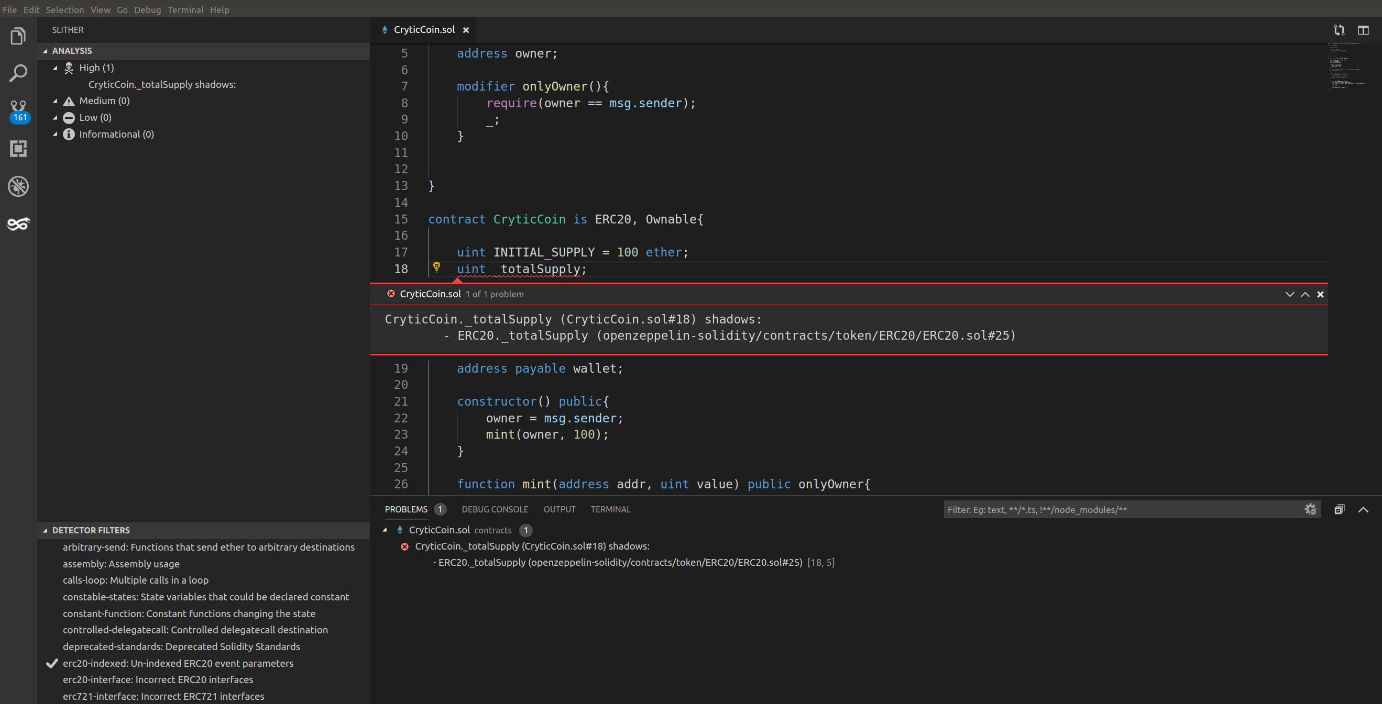Open the Search view in activity bar
This screenshot has height=704, width=1382.
18,73
